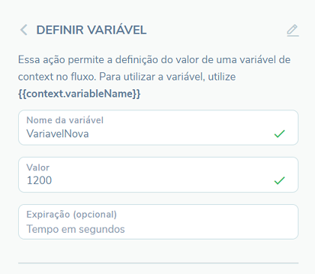
Task: Click the pencil edit icon beside the title
Action: point(292,30)
